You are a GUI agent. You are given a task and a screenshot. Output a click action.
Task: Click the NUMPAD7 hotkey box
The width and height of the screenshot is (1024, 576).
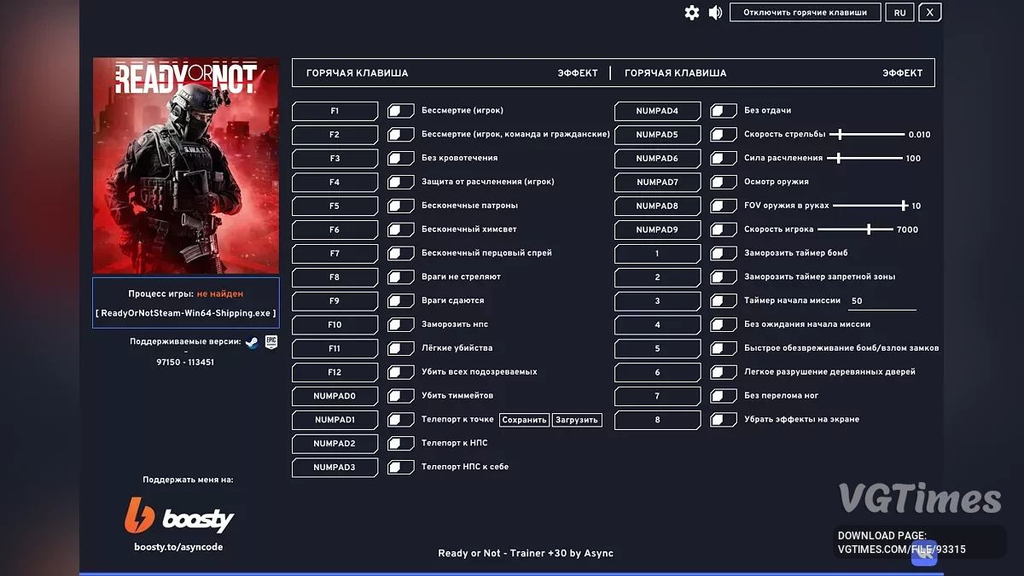point(657,183)
